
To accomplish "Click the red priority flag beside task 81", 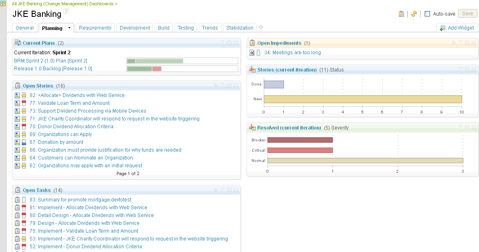I will click(x=23, y=208).
